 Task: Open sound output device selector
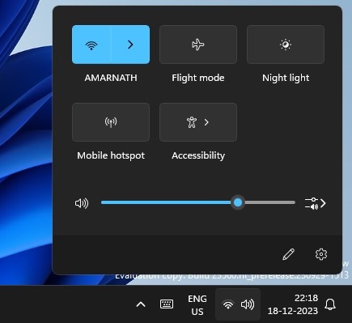(316, 203)
